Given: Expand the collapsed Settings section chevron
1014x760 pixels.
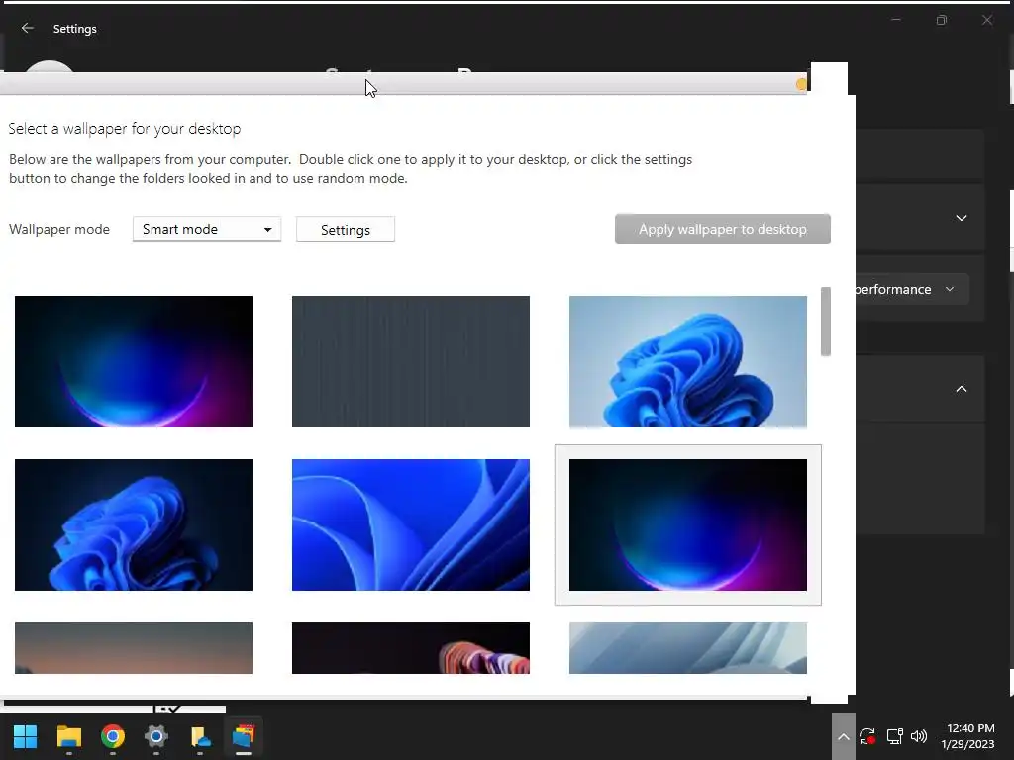Looking at the screenshot, I should click(962, 218).
